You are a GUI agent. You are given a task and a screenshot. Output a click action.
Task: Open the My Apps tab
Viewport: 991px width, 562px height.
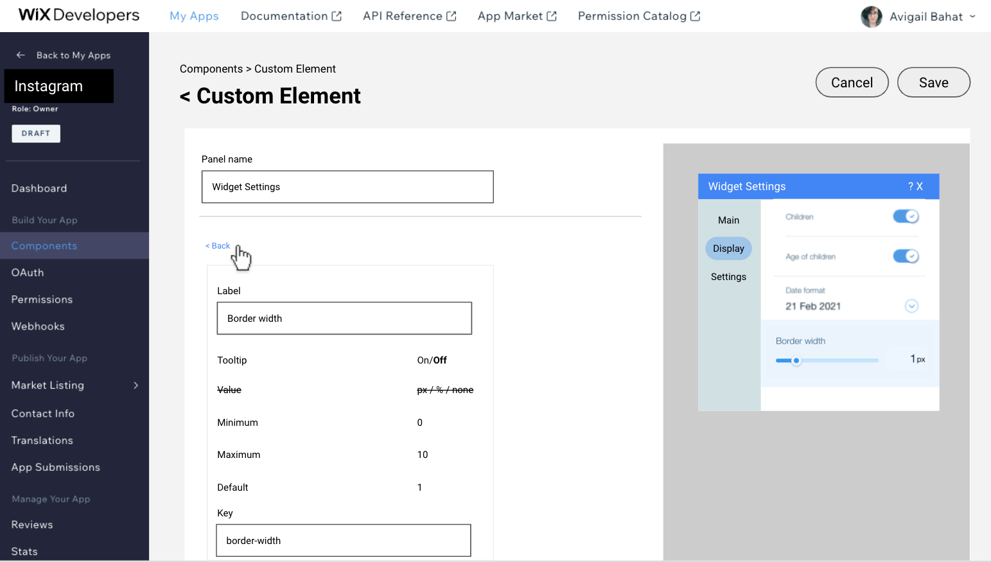(194, 16)
